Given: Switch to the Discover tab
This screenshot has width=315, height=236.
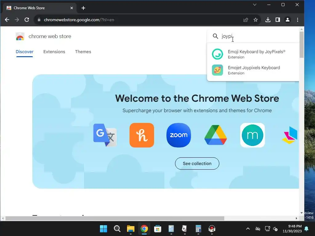Looking at the screenshot, I should [25, 52].
